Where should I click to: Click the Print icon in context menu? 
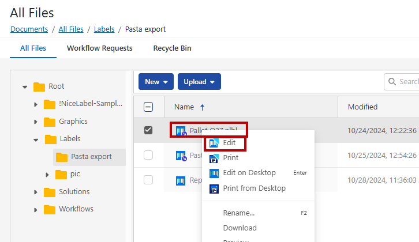[x=214, y=158]
